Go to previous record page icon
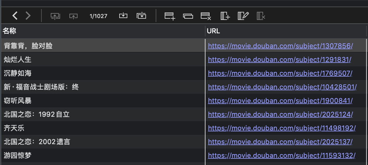Viewport: 368px width, 165px height. coord(73,16)
